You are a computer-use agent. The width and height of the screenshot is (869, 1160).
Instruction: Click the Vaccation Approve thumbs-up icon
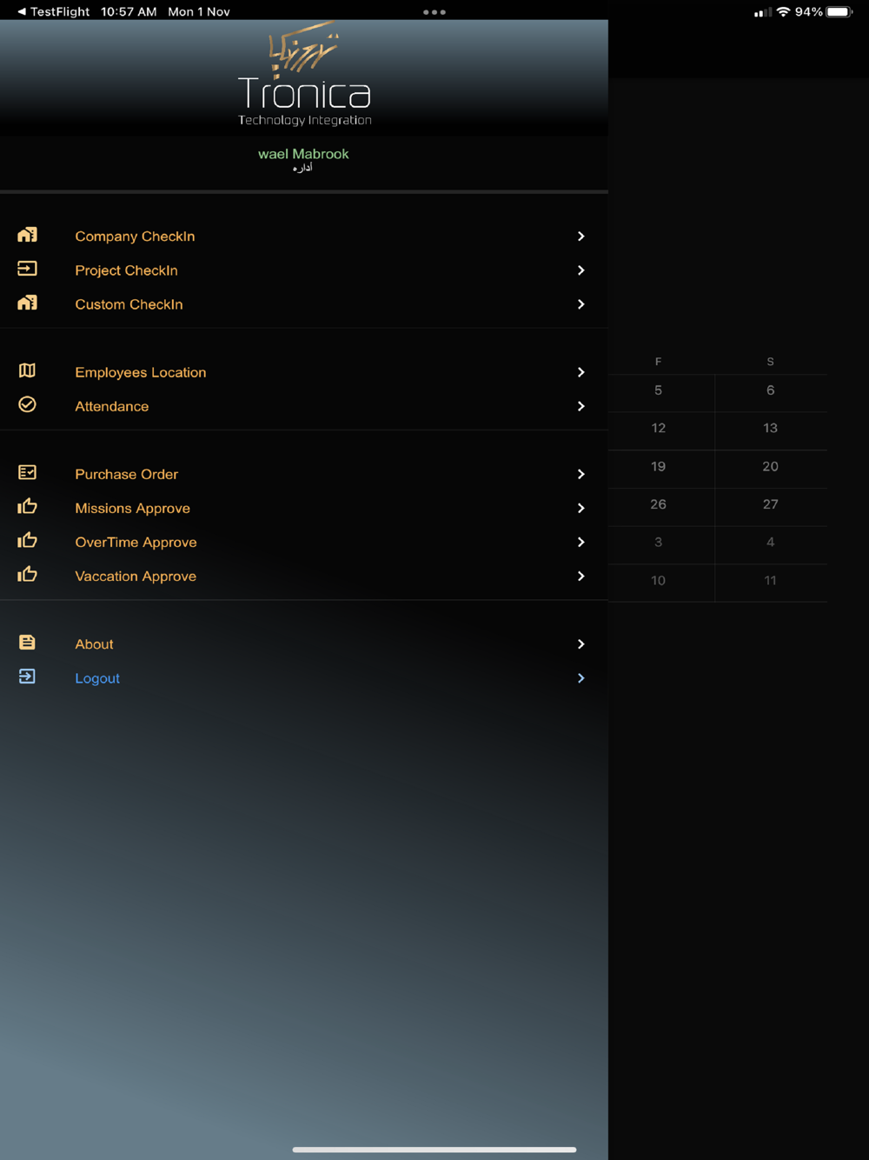point(27,574)
